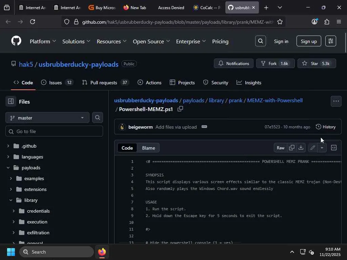Open the appearance settings icon button
The image size is (347, 260).
point(331,41)
